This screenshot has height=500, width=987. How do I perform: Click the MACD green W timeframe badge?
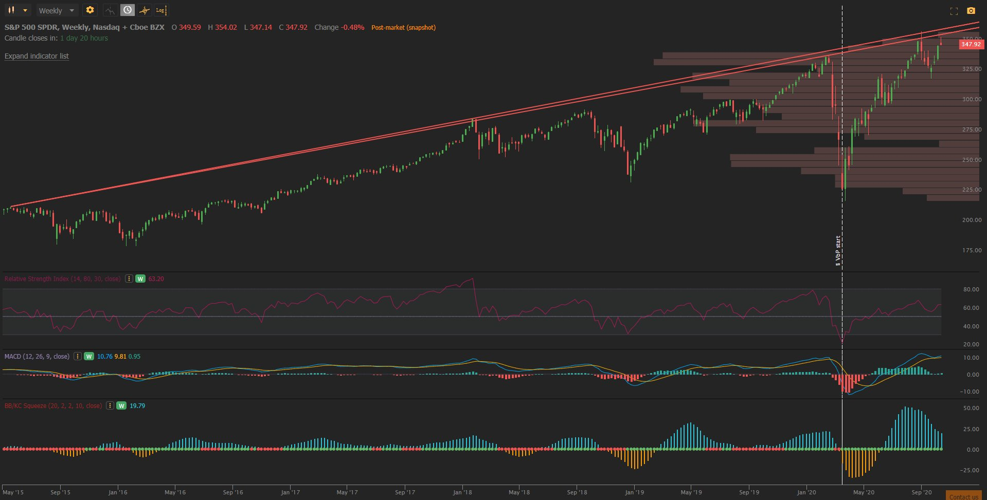(x=89, y=356)
